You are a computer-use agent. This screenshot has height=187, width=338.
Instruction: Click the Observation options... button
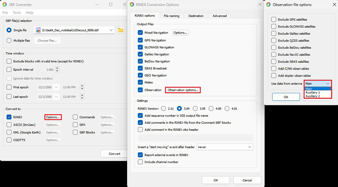click(x=183, y=90)
